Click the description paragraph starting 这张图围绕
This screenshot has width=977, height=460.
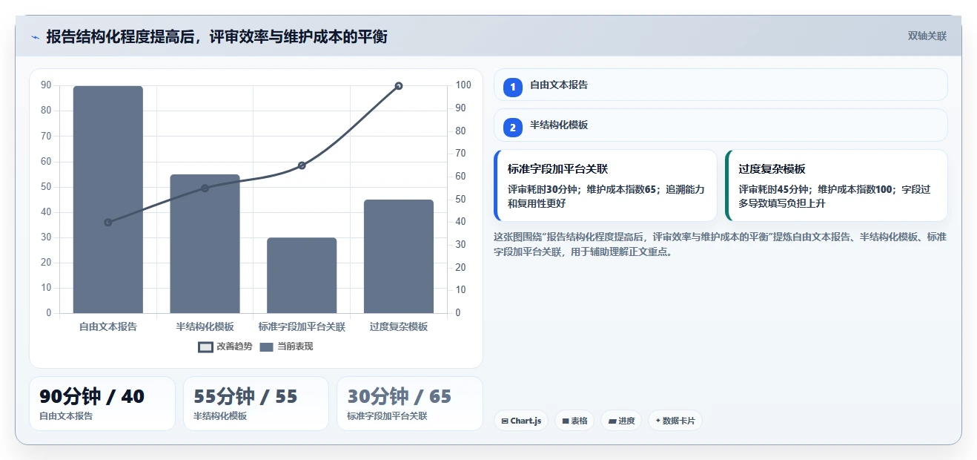720,244
